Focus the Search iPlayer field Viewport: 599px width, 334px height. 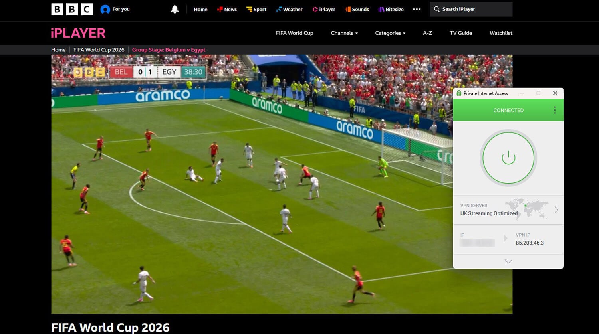471,9
